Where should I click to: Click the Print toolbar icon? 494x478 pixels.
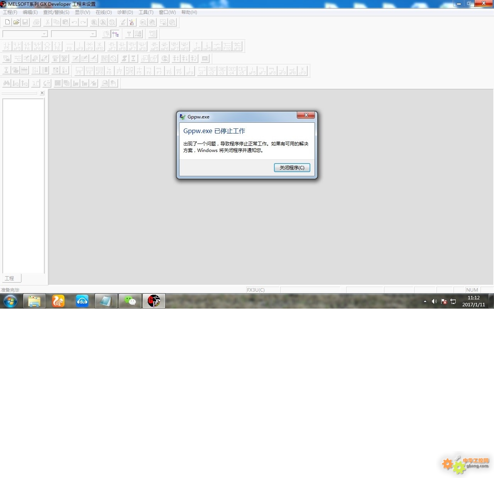(36, 22)
